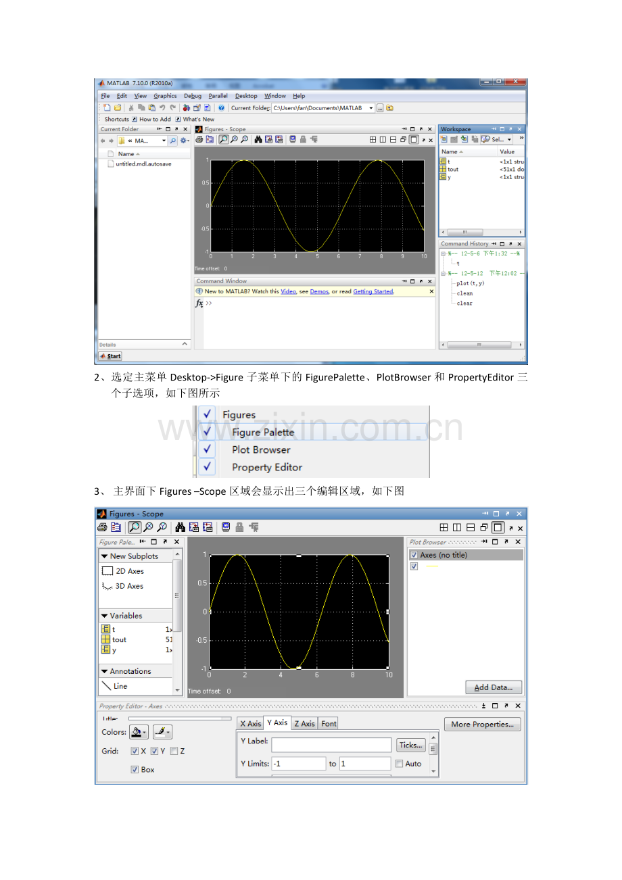Collapse the New Subplots section
Image resolution: width=622 pixels, height=880 pixels.
(x=105, y=556)
